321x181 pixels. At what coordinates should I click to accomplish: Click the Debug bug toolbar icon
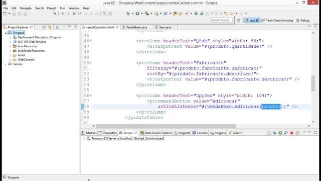tap(128, 14)
